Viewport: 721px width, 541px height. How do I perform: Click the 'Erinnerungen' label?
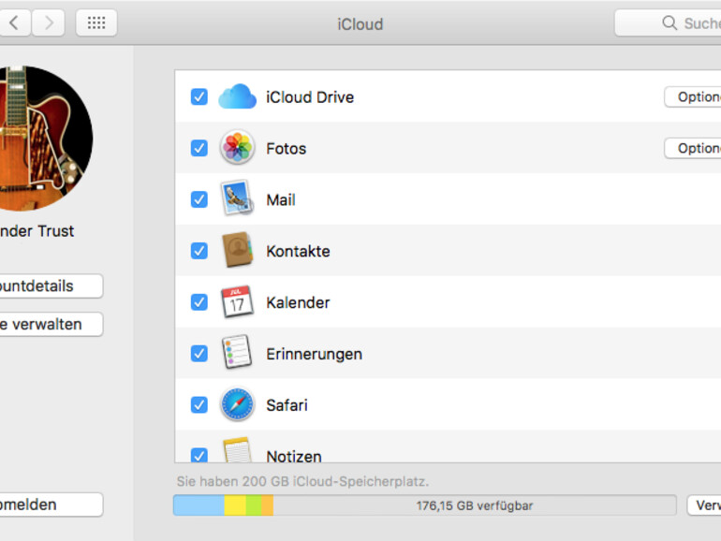(314, 354)
